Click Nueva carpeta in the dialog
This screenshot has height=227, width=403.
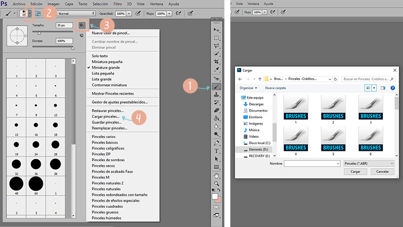(275, 88)
